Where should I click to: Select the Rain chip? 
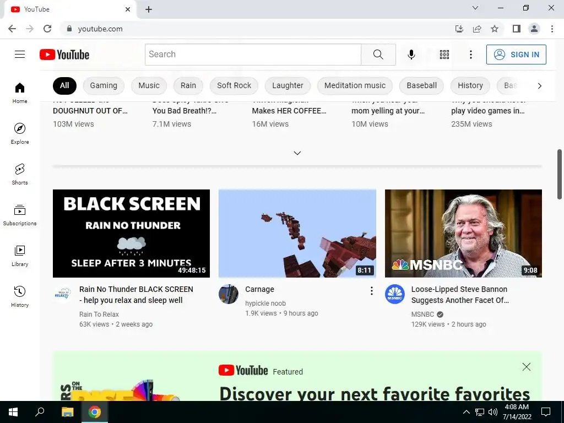[x=188, y=85]
